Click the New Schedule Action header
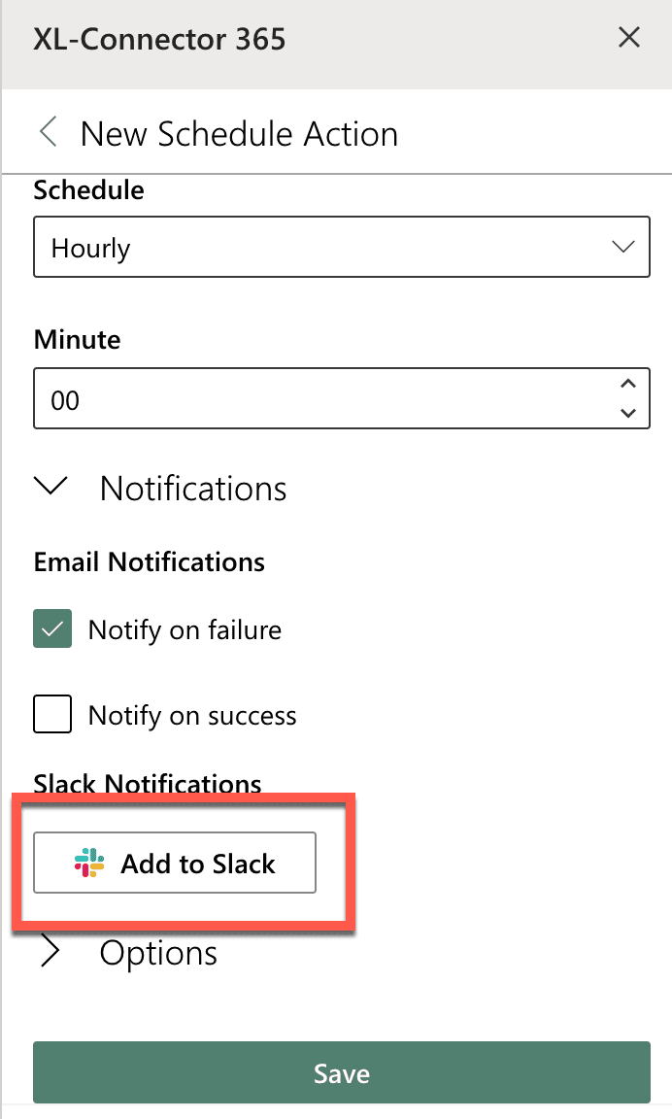The height and width of the screenshot is (1119, 672). pyautogui.click(x=239, y=133)
